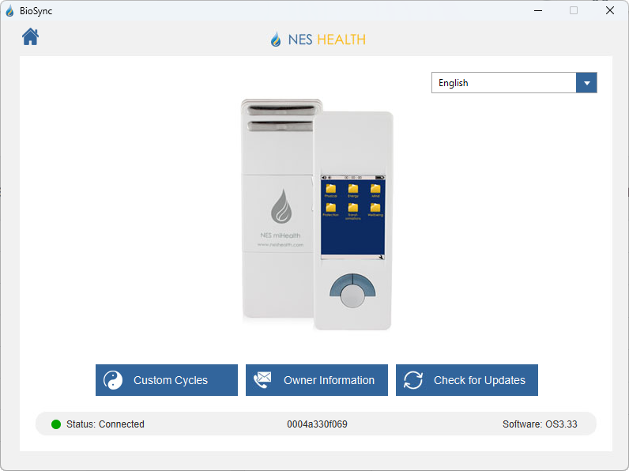Click the www.neshealth.com text on device
Screen dimensions: 629x471
280,245
